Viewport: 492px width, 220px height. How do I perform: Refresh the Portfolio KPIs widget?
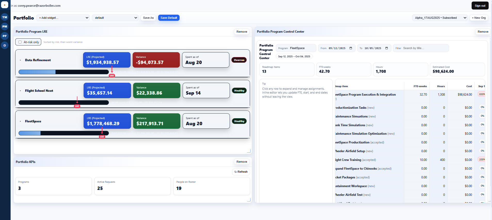tap(241, 172)
